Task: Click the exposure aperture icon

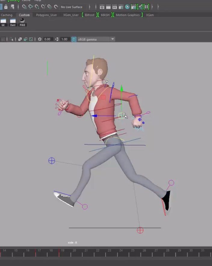Action: coord(40,39)
